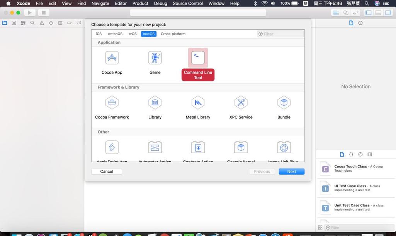Select the tvOS platform tab
Image resolution: width=396 pixels, height=236 pixels.
[x=133, y=34]
